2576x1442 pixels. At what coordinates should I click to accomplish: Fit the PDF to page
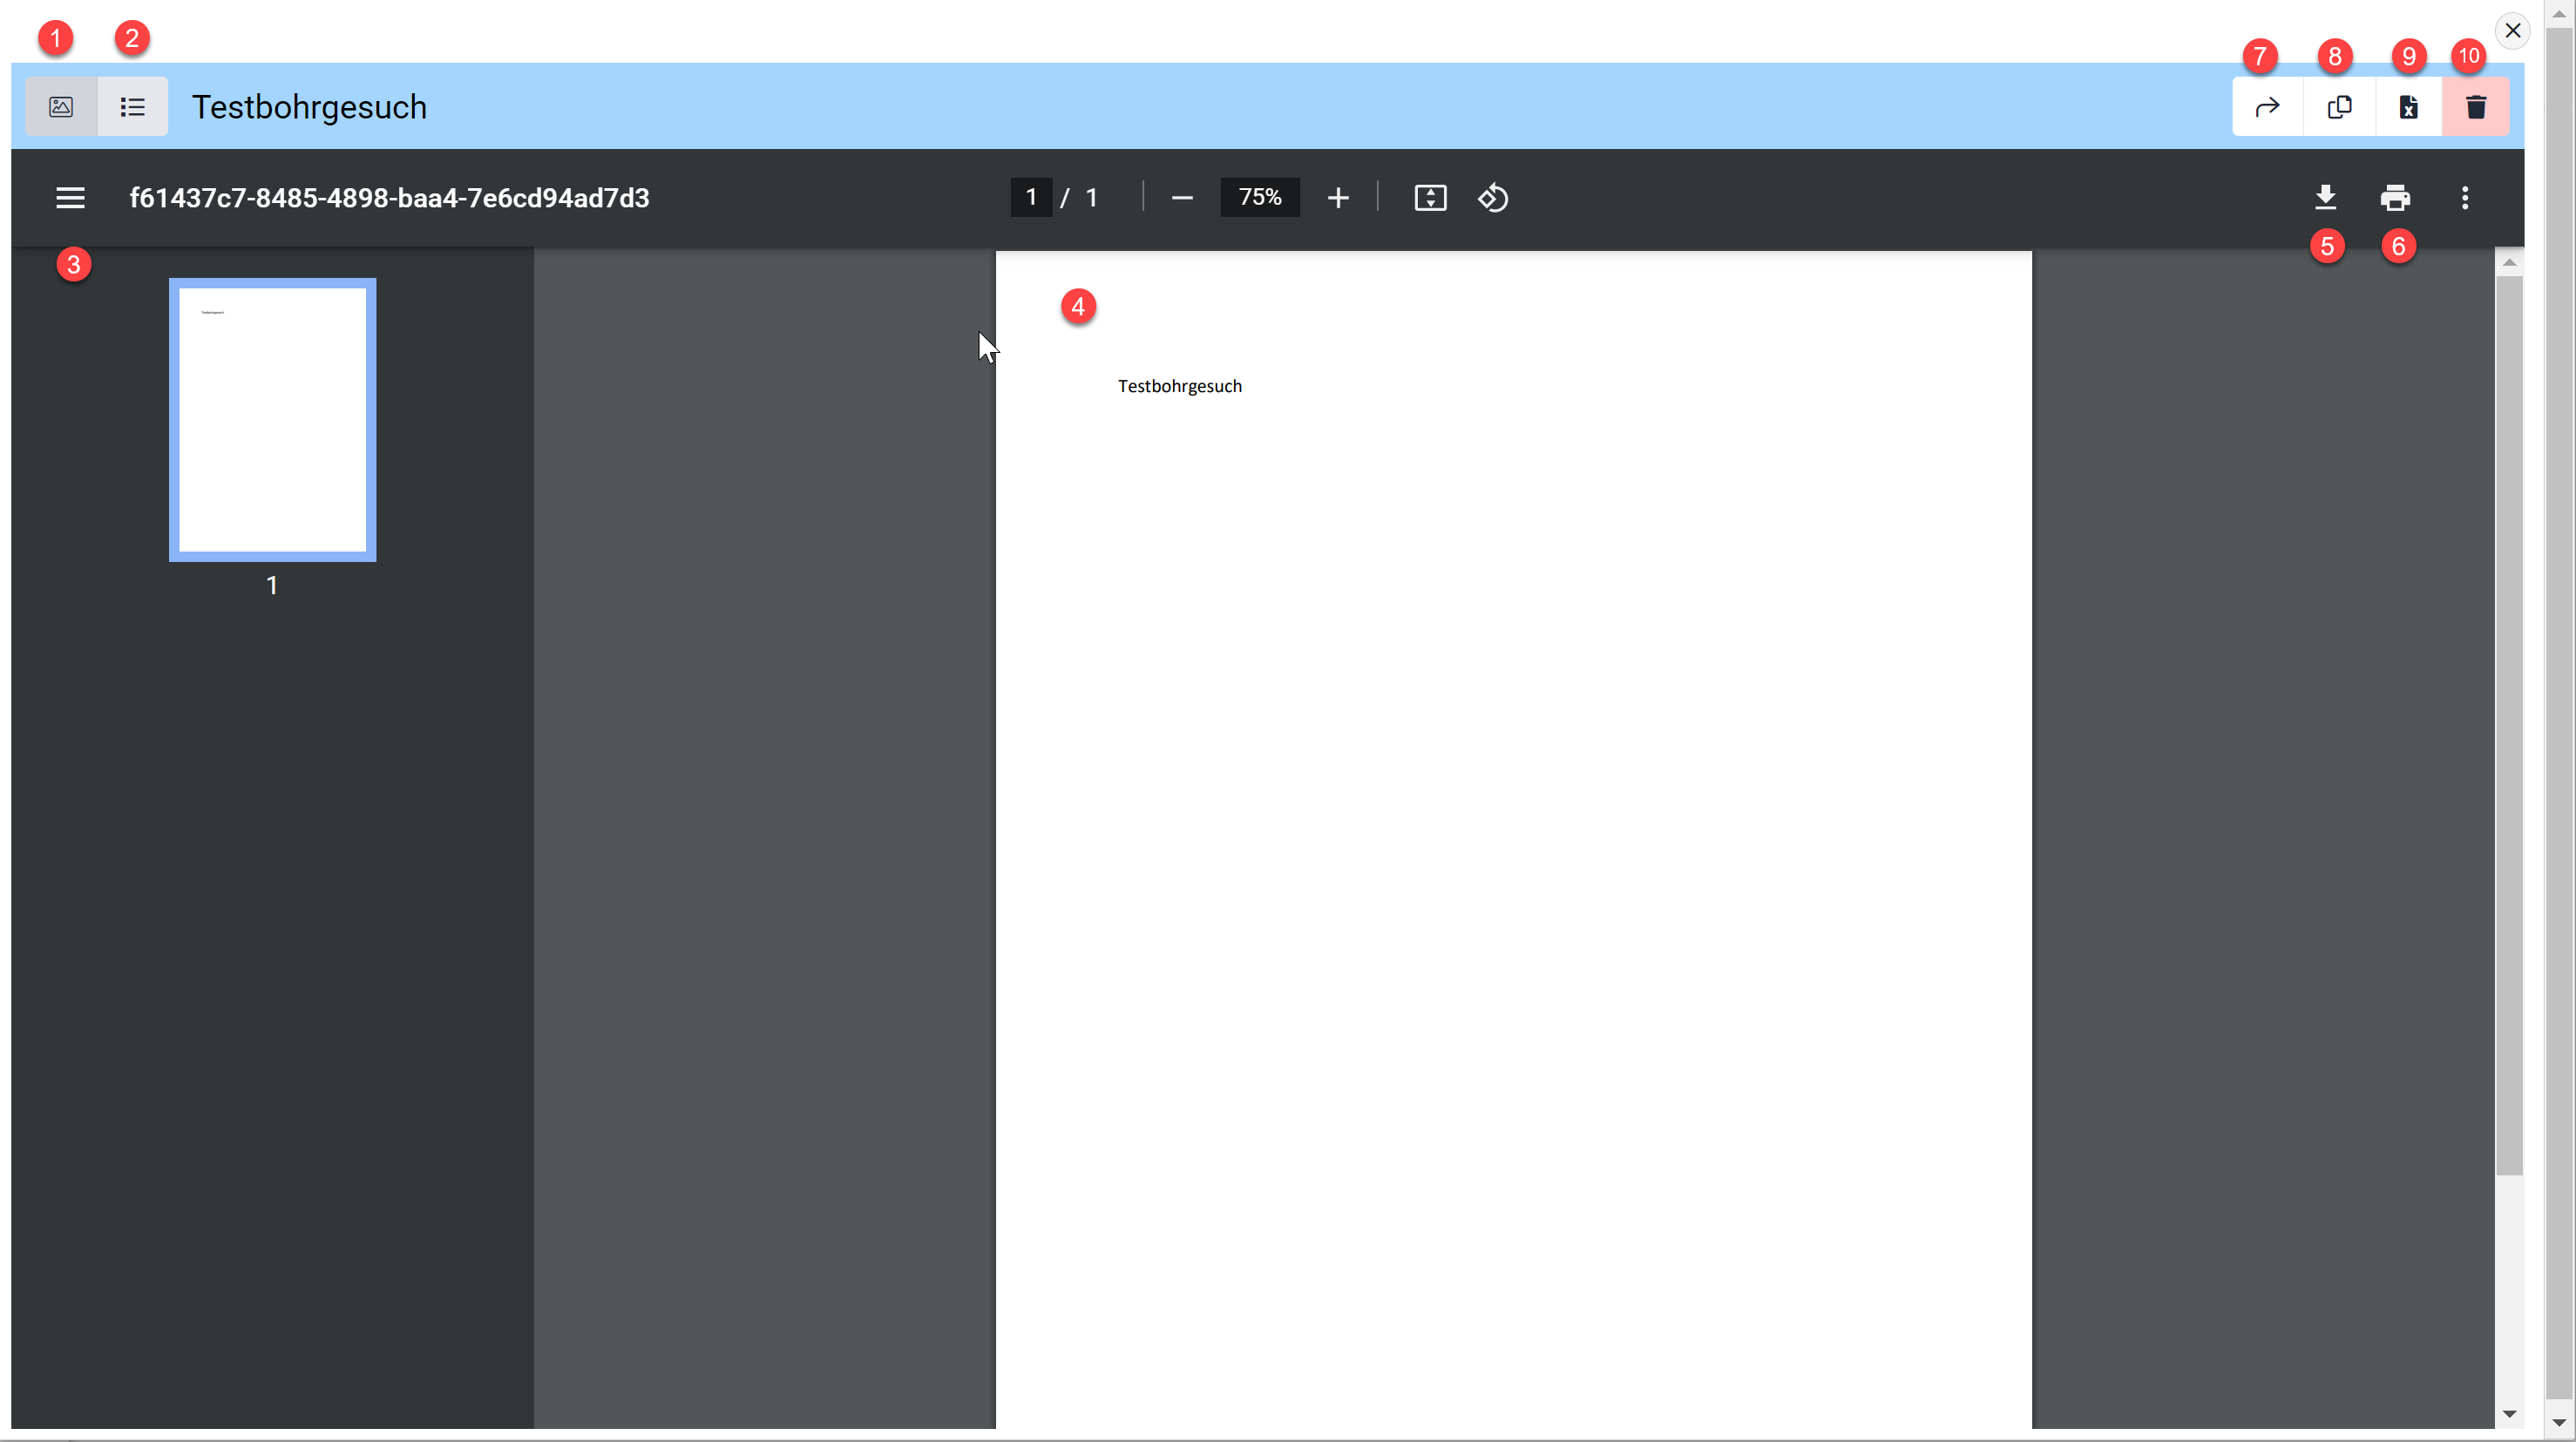(1431, 198)
